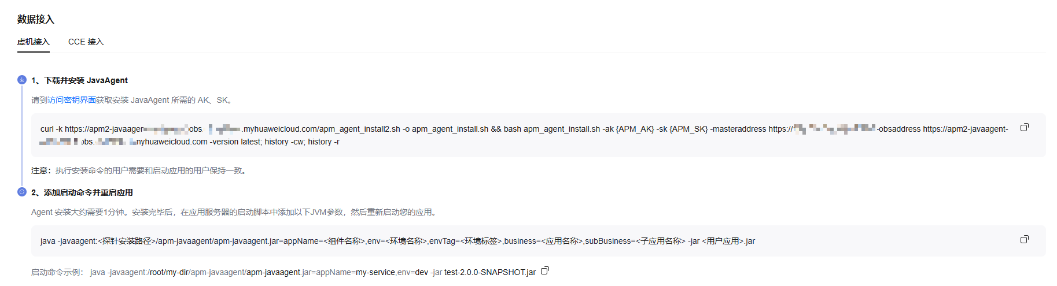Click the <环境标签> placeholder in the java command
This screenshot has height=286, width=1057.
[x=481, y=241]
